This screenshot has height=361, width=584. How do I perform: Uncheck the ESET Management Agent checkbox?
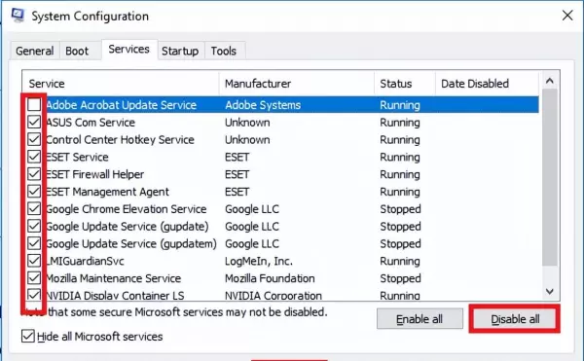pos(34,192)
